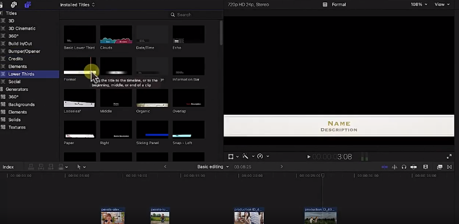This screenshot has height=224, width=459.
Task: Go back in timeline history arrow
Action: click(x=165, y=167)
